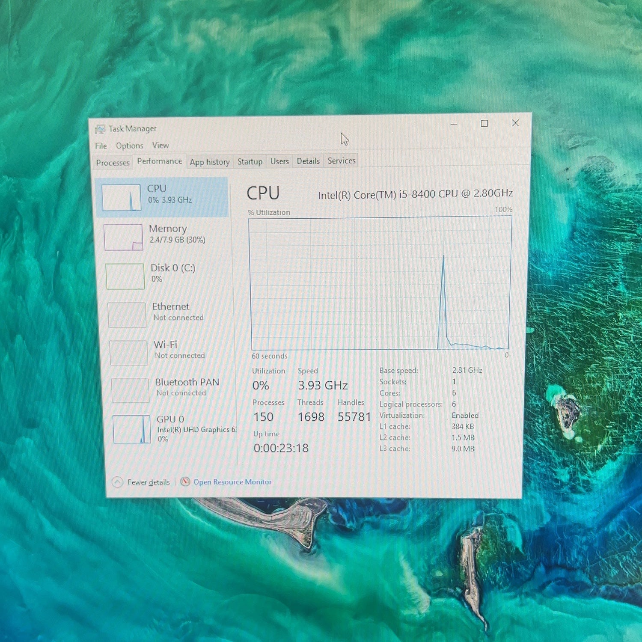This screenshot has width=642, height=642.
Task: Open Resource Monitor link
Action: tap(232, 481)
